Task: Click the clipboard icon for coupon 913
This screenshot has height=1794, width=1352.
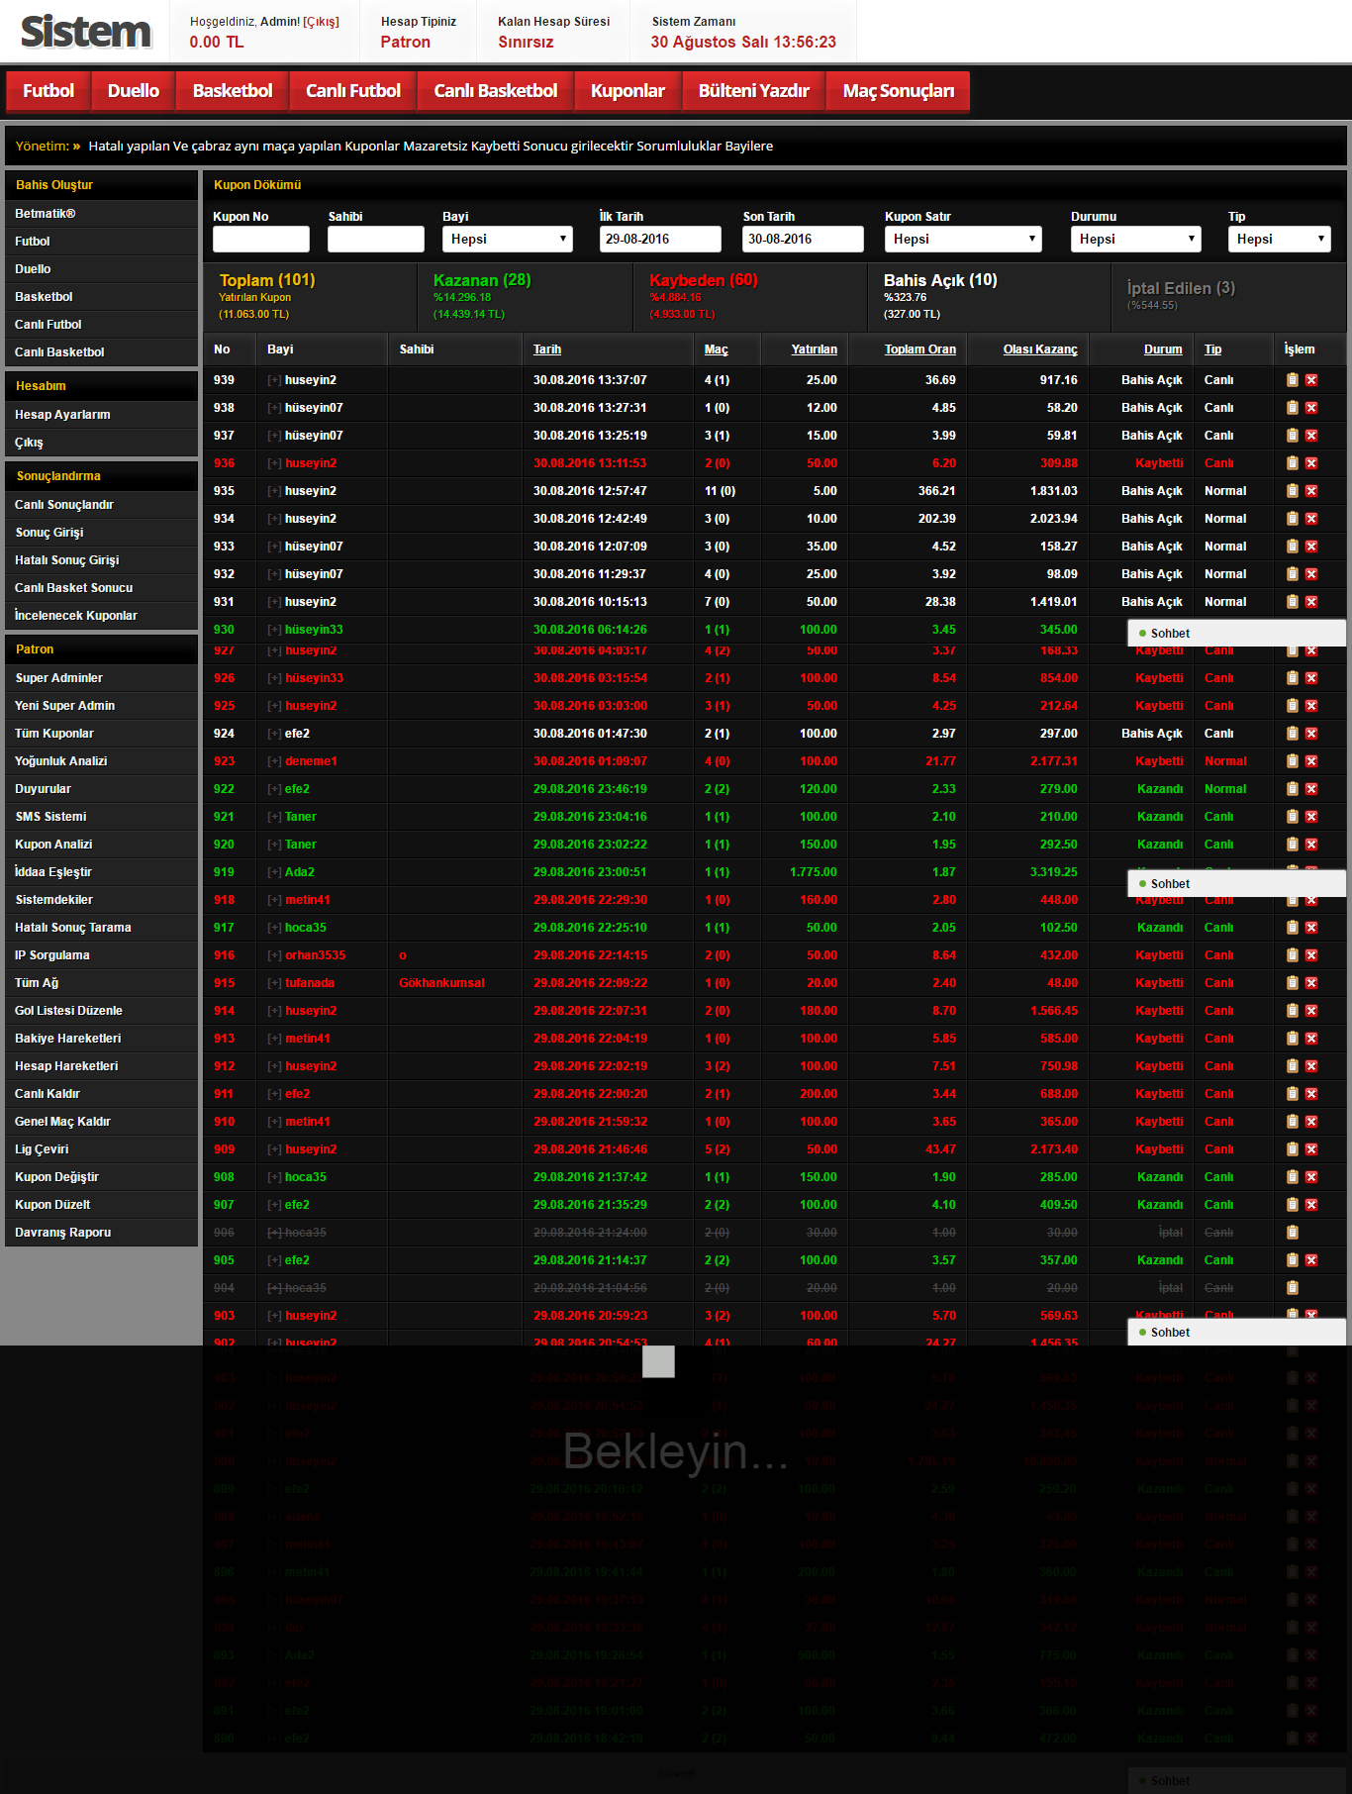Action: 1292,1039
